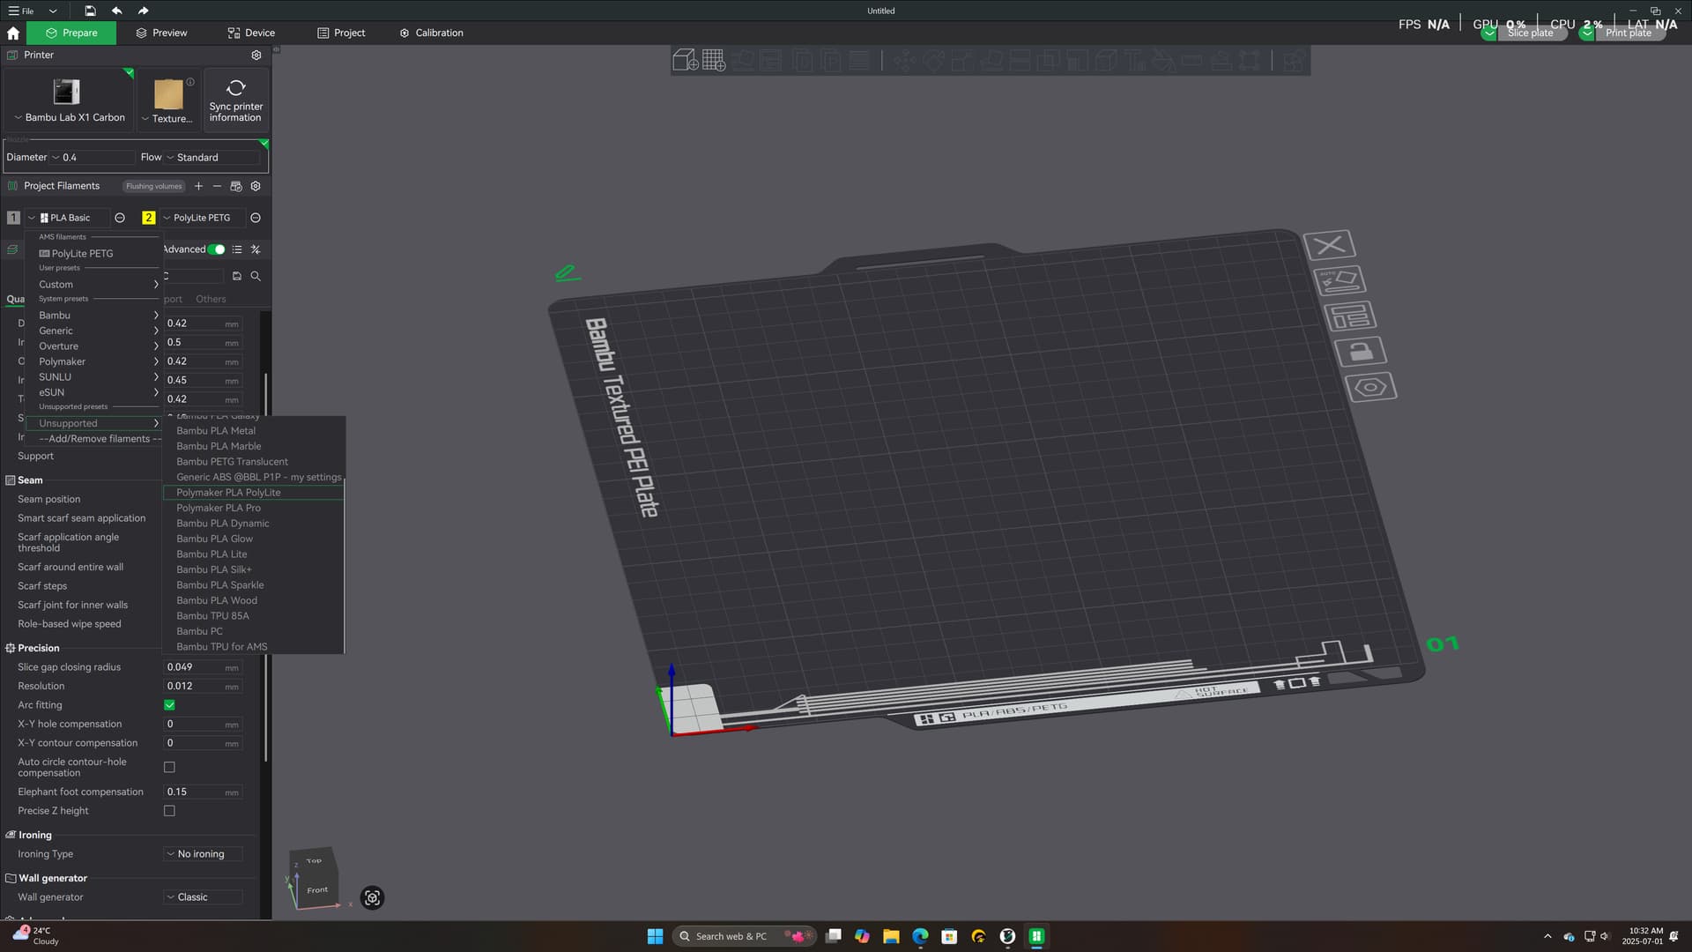Open Ironing Type dropdown
The image size is (1692, 952).
(204, 854)
